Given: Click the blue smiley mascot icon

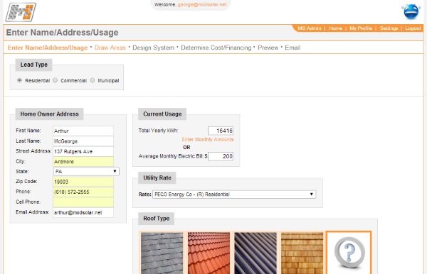Looking at the screenshot, I should [411, 11].
